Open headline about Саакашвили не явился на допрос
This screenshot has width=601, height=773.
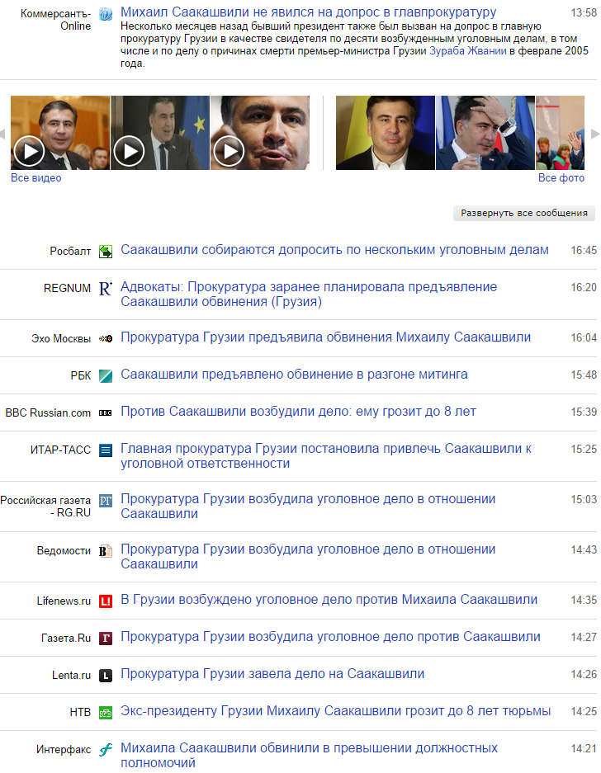click(x=309, y=12)
